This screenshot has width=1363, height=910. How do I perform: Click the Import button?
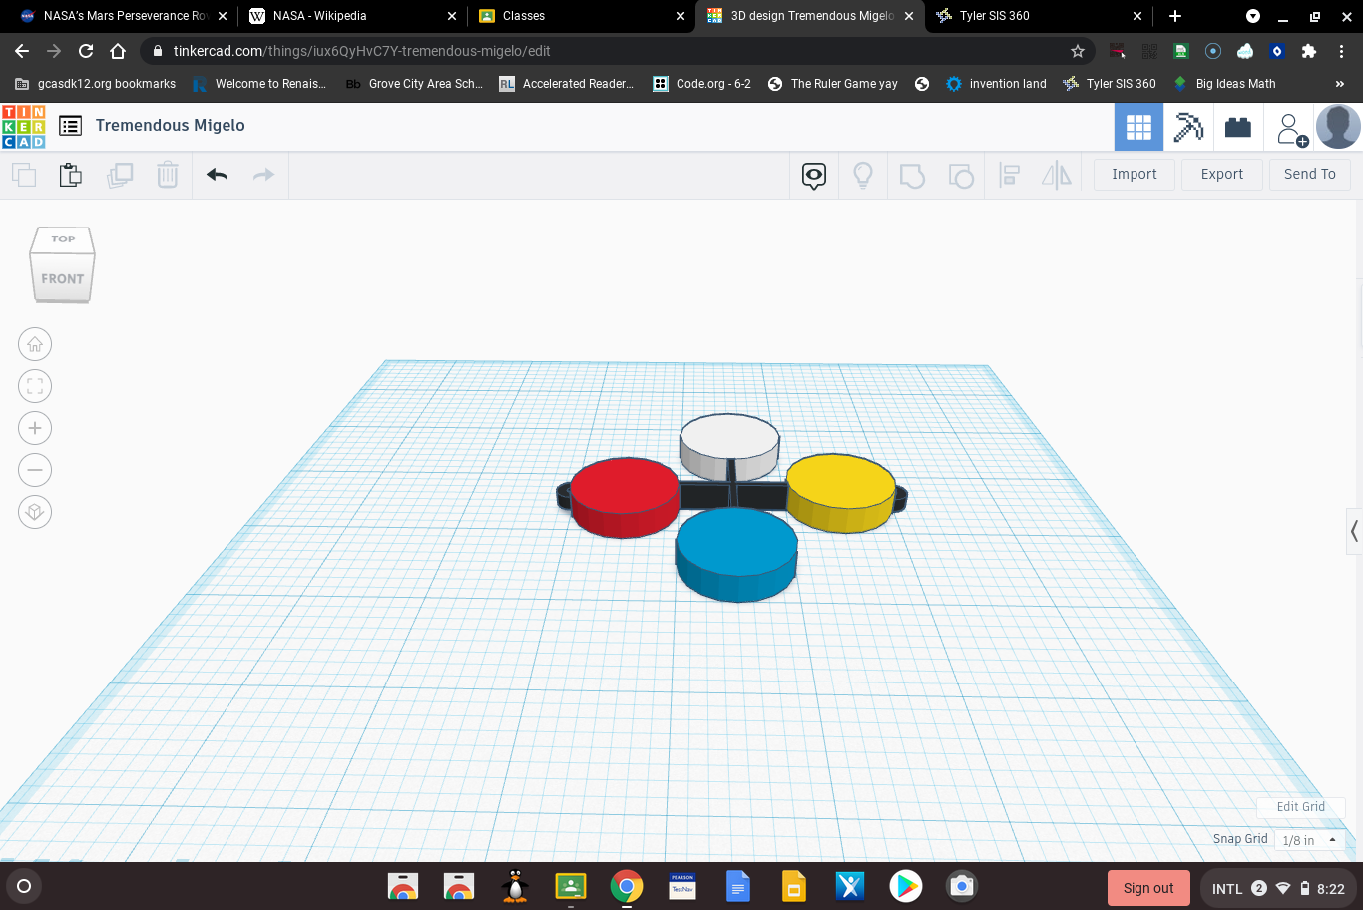click(1135, 174)
